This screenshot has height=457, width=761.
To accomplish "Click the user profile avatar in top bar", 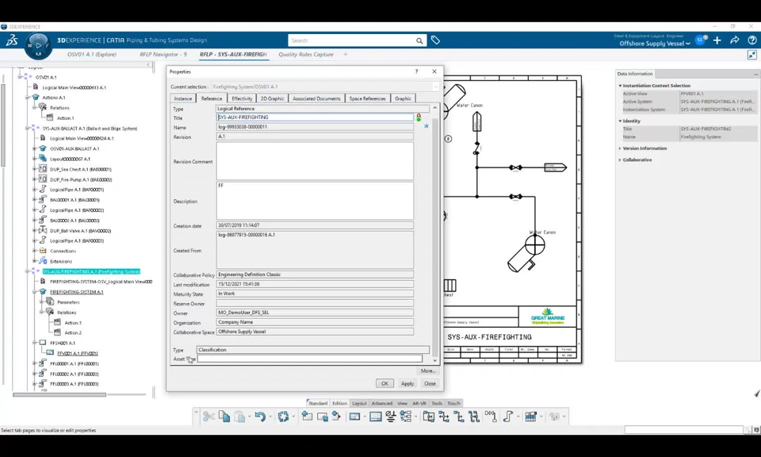I will 700,40.
